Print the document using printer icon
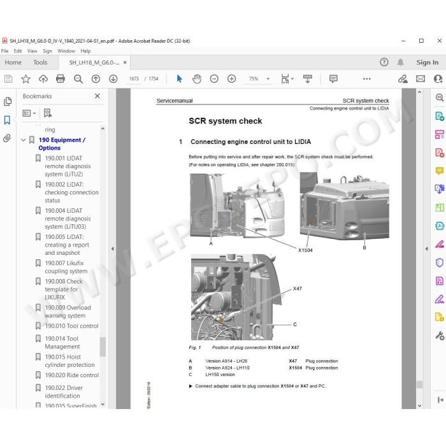Image resolution: width=446 pixels, height=446 pixels. (61, 79)
